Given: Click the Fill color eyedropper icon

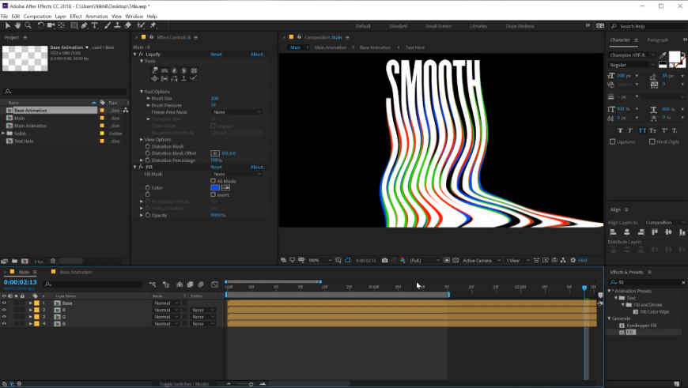Looking at the screenshot, I should click(225, 187).
